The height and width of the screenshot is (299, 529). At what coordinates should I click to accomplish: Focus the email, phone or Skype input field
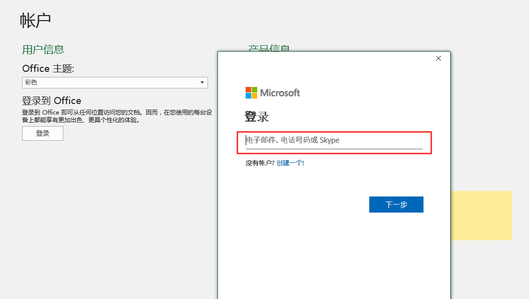pos(334,140)
